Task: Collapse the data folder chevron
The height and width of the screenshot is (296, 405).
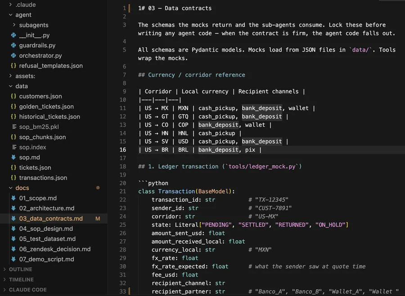Action: [x=11, y=86]
